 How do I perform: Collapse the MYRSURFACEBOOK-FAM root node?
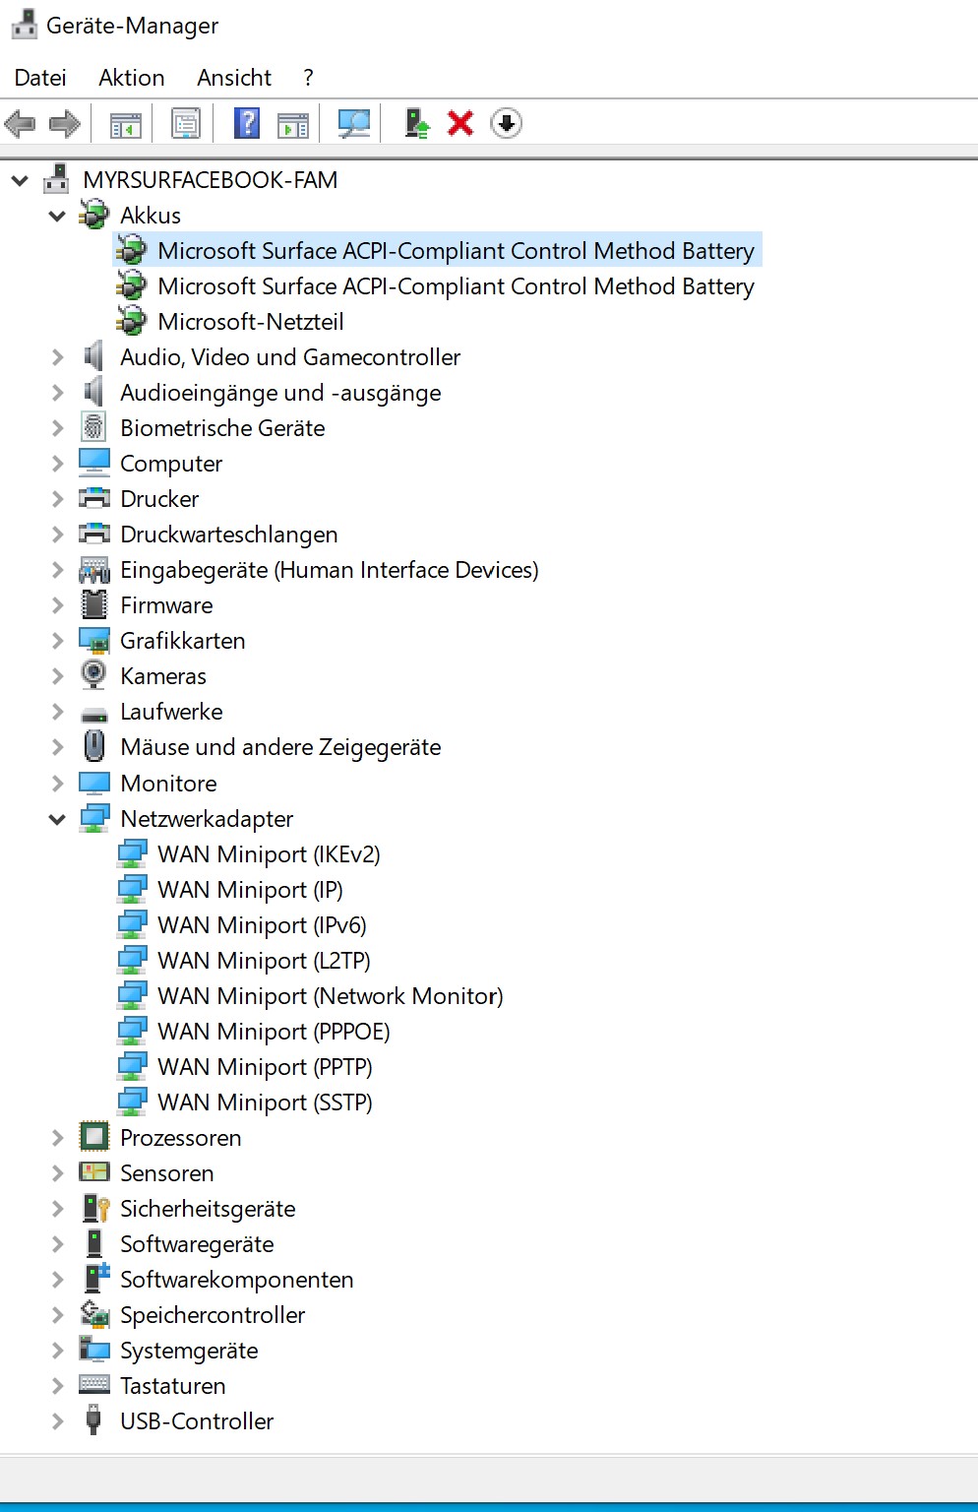(20, 180)
